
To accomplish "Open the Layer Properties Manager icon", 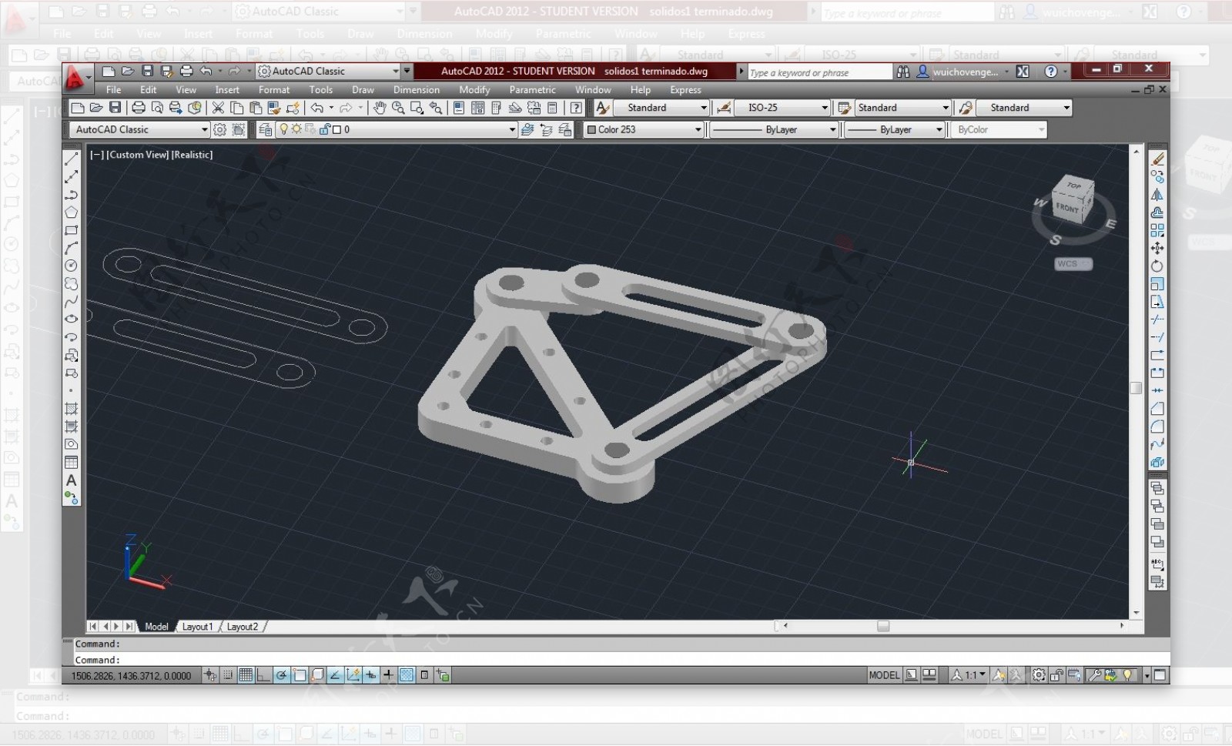I will pos(265,129).
